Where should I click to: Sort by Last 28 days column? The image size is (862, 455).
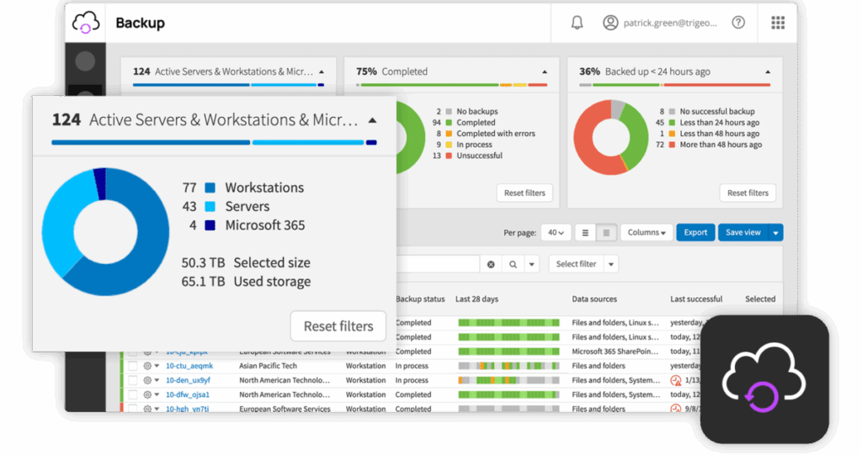476,299
